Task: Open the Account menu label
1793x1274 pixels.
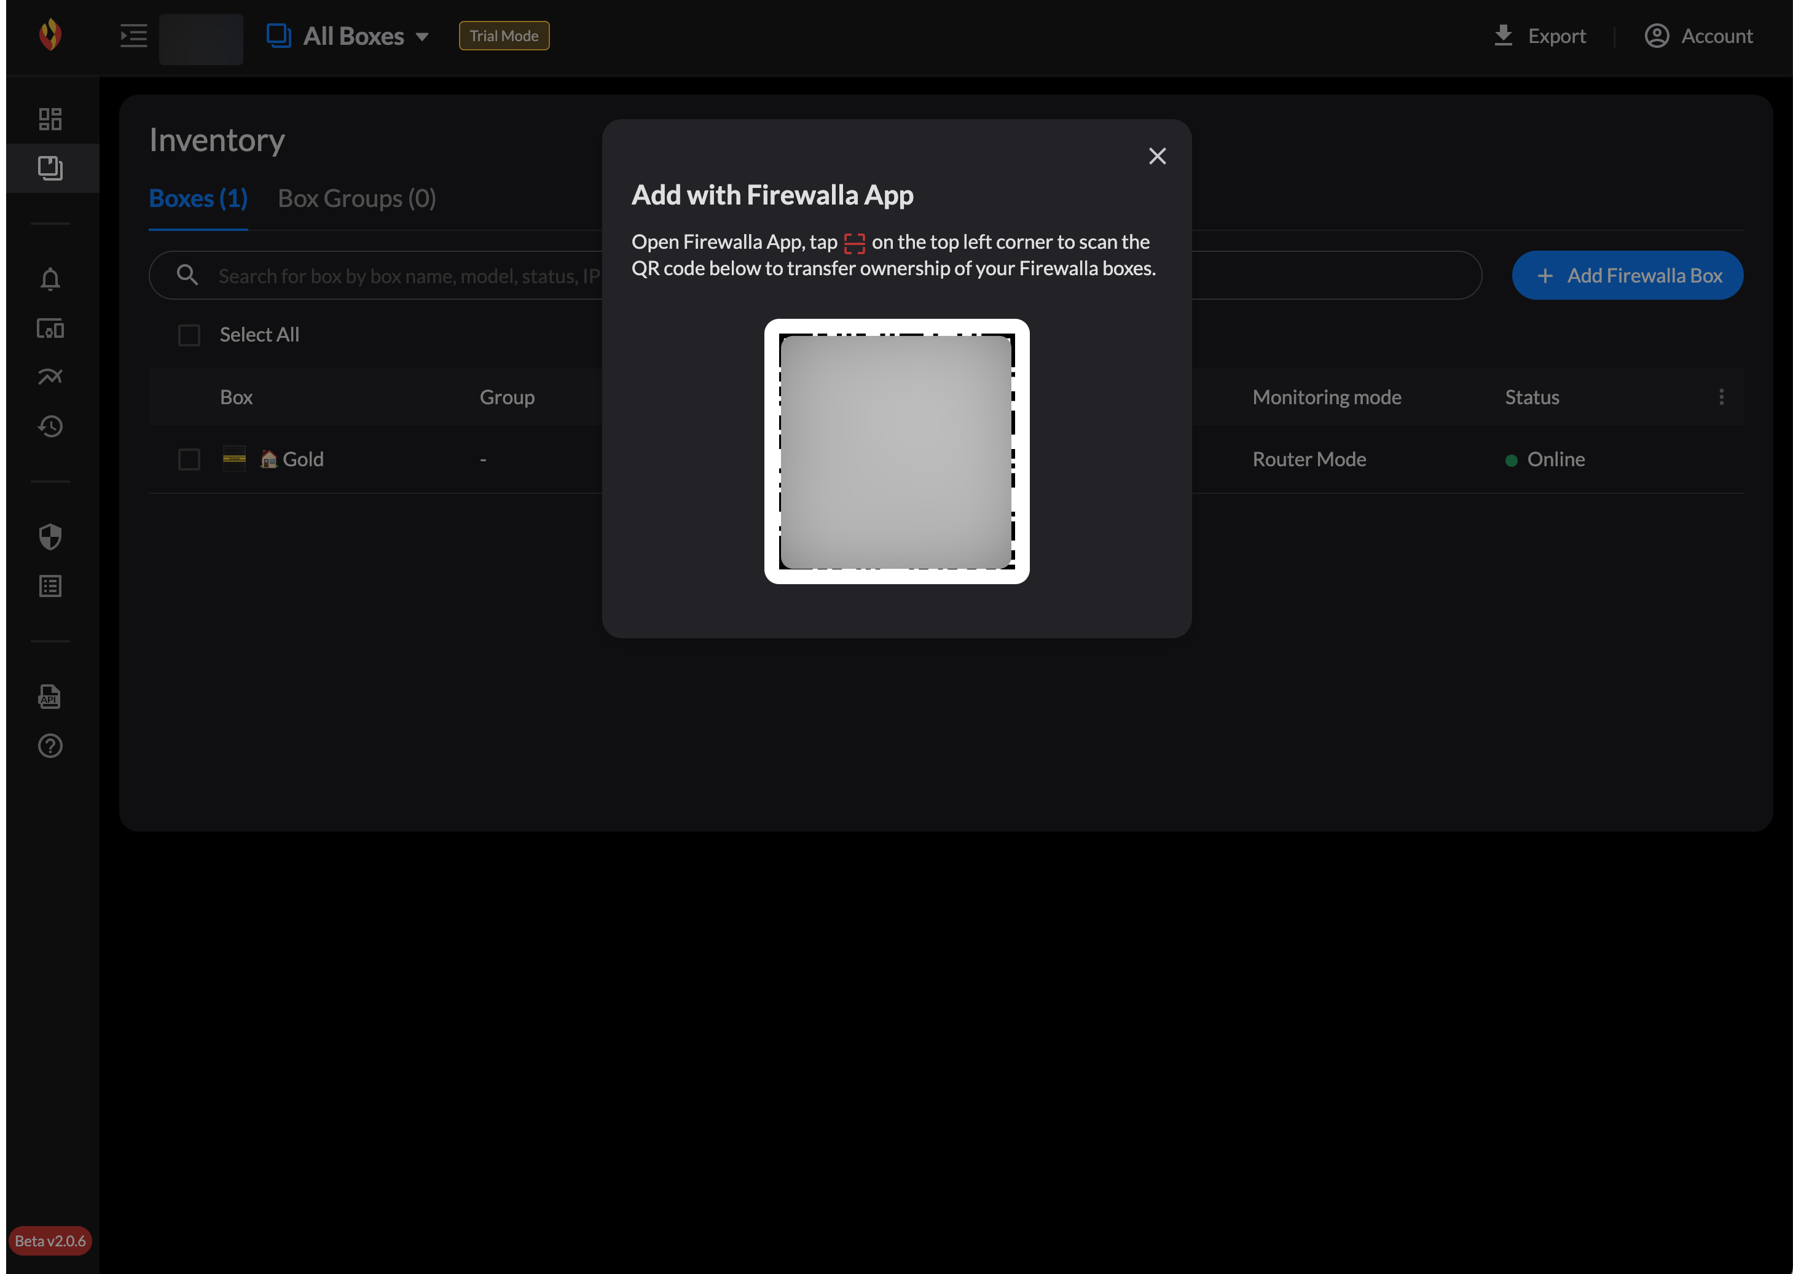Action: click(1717, 36)
